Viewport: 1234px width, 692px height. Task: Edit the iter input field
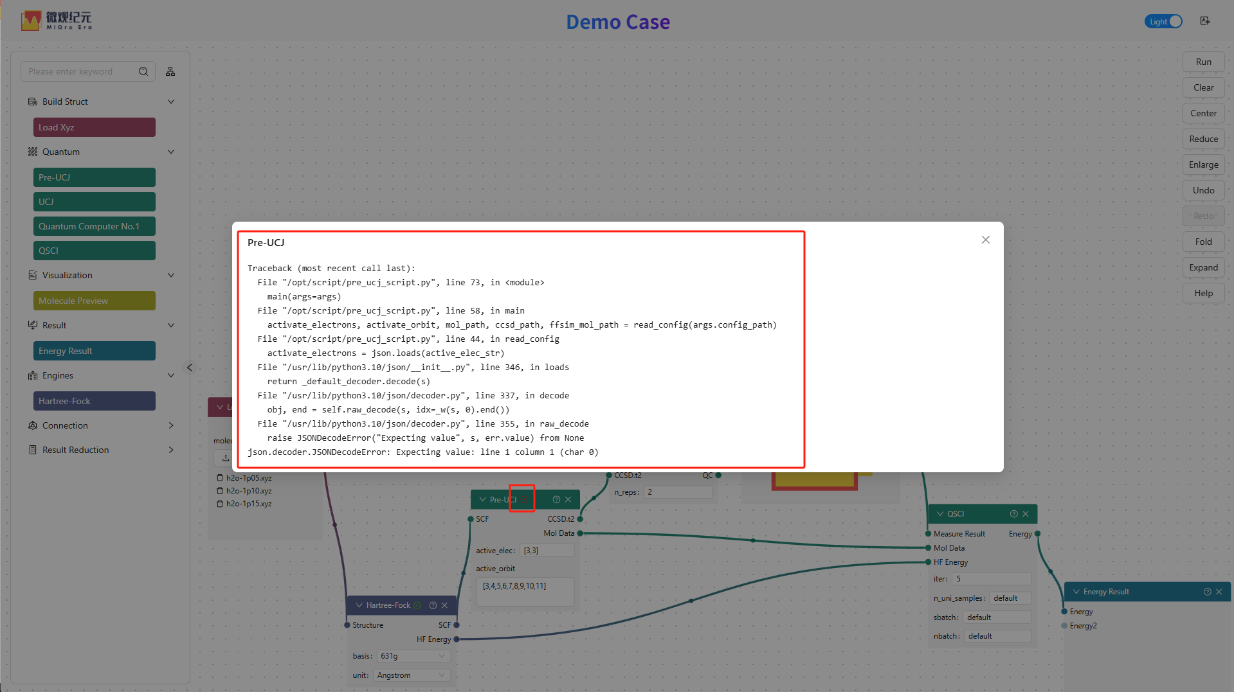[x=992, y=579]
